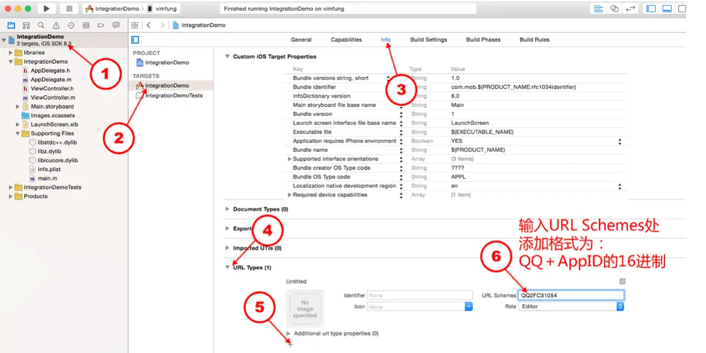Select the IntegrationDemoTests target
Viewport: 706px width, 353px height.
coord(170,96)
